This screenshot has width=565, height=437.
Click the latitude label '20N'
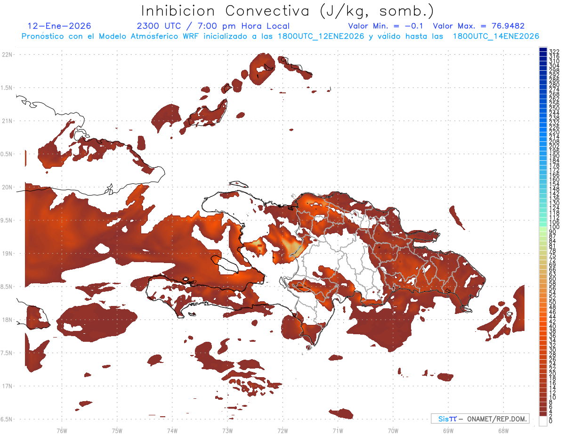(7, 187)
